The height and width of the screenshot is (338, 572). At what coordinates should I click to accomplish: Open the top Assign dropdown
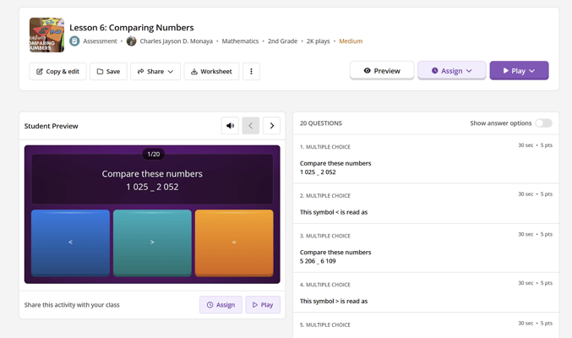452,70
